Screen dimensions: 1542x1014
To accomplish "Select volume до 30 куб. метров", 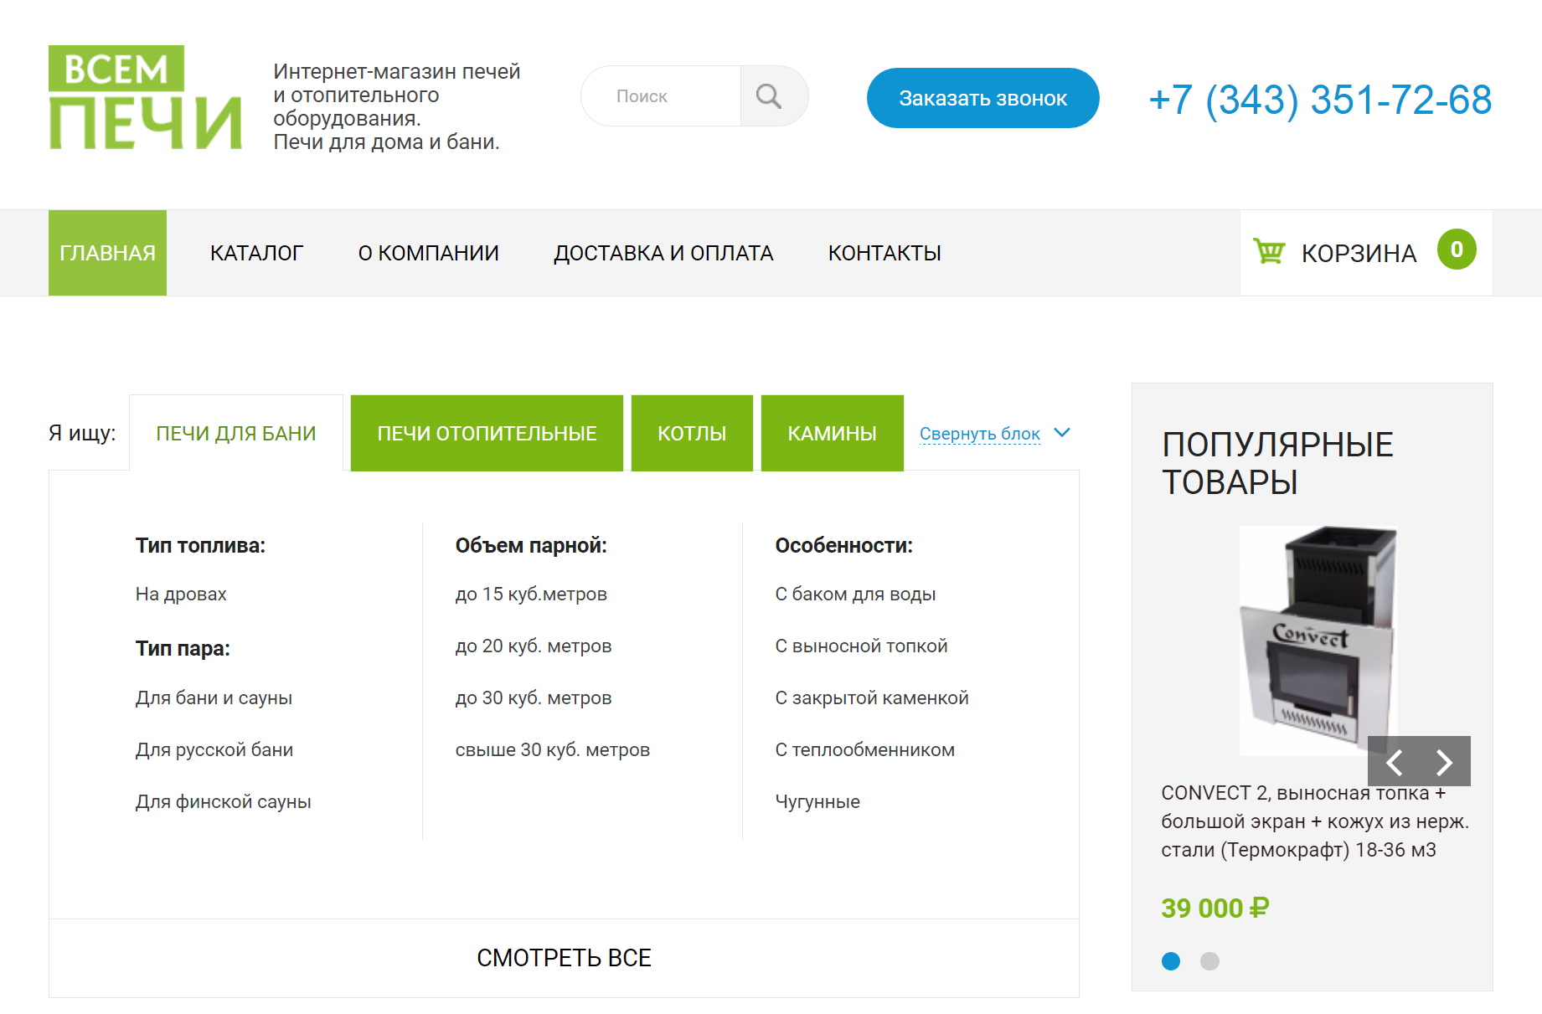I will [534, 697].
